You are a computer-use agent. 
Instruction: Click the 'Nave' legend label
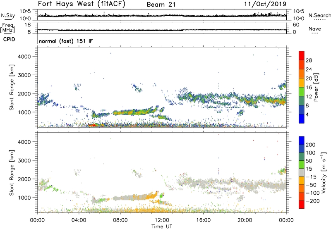pos(315,29)
